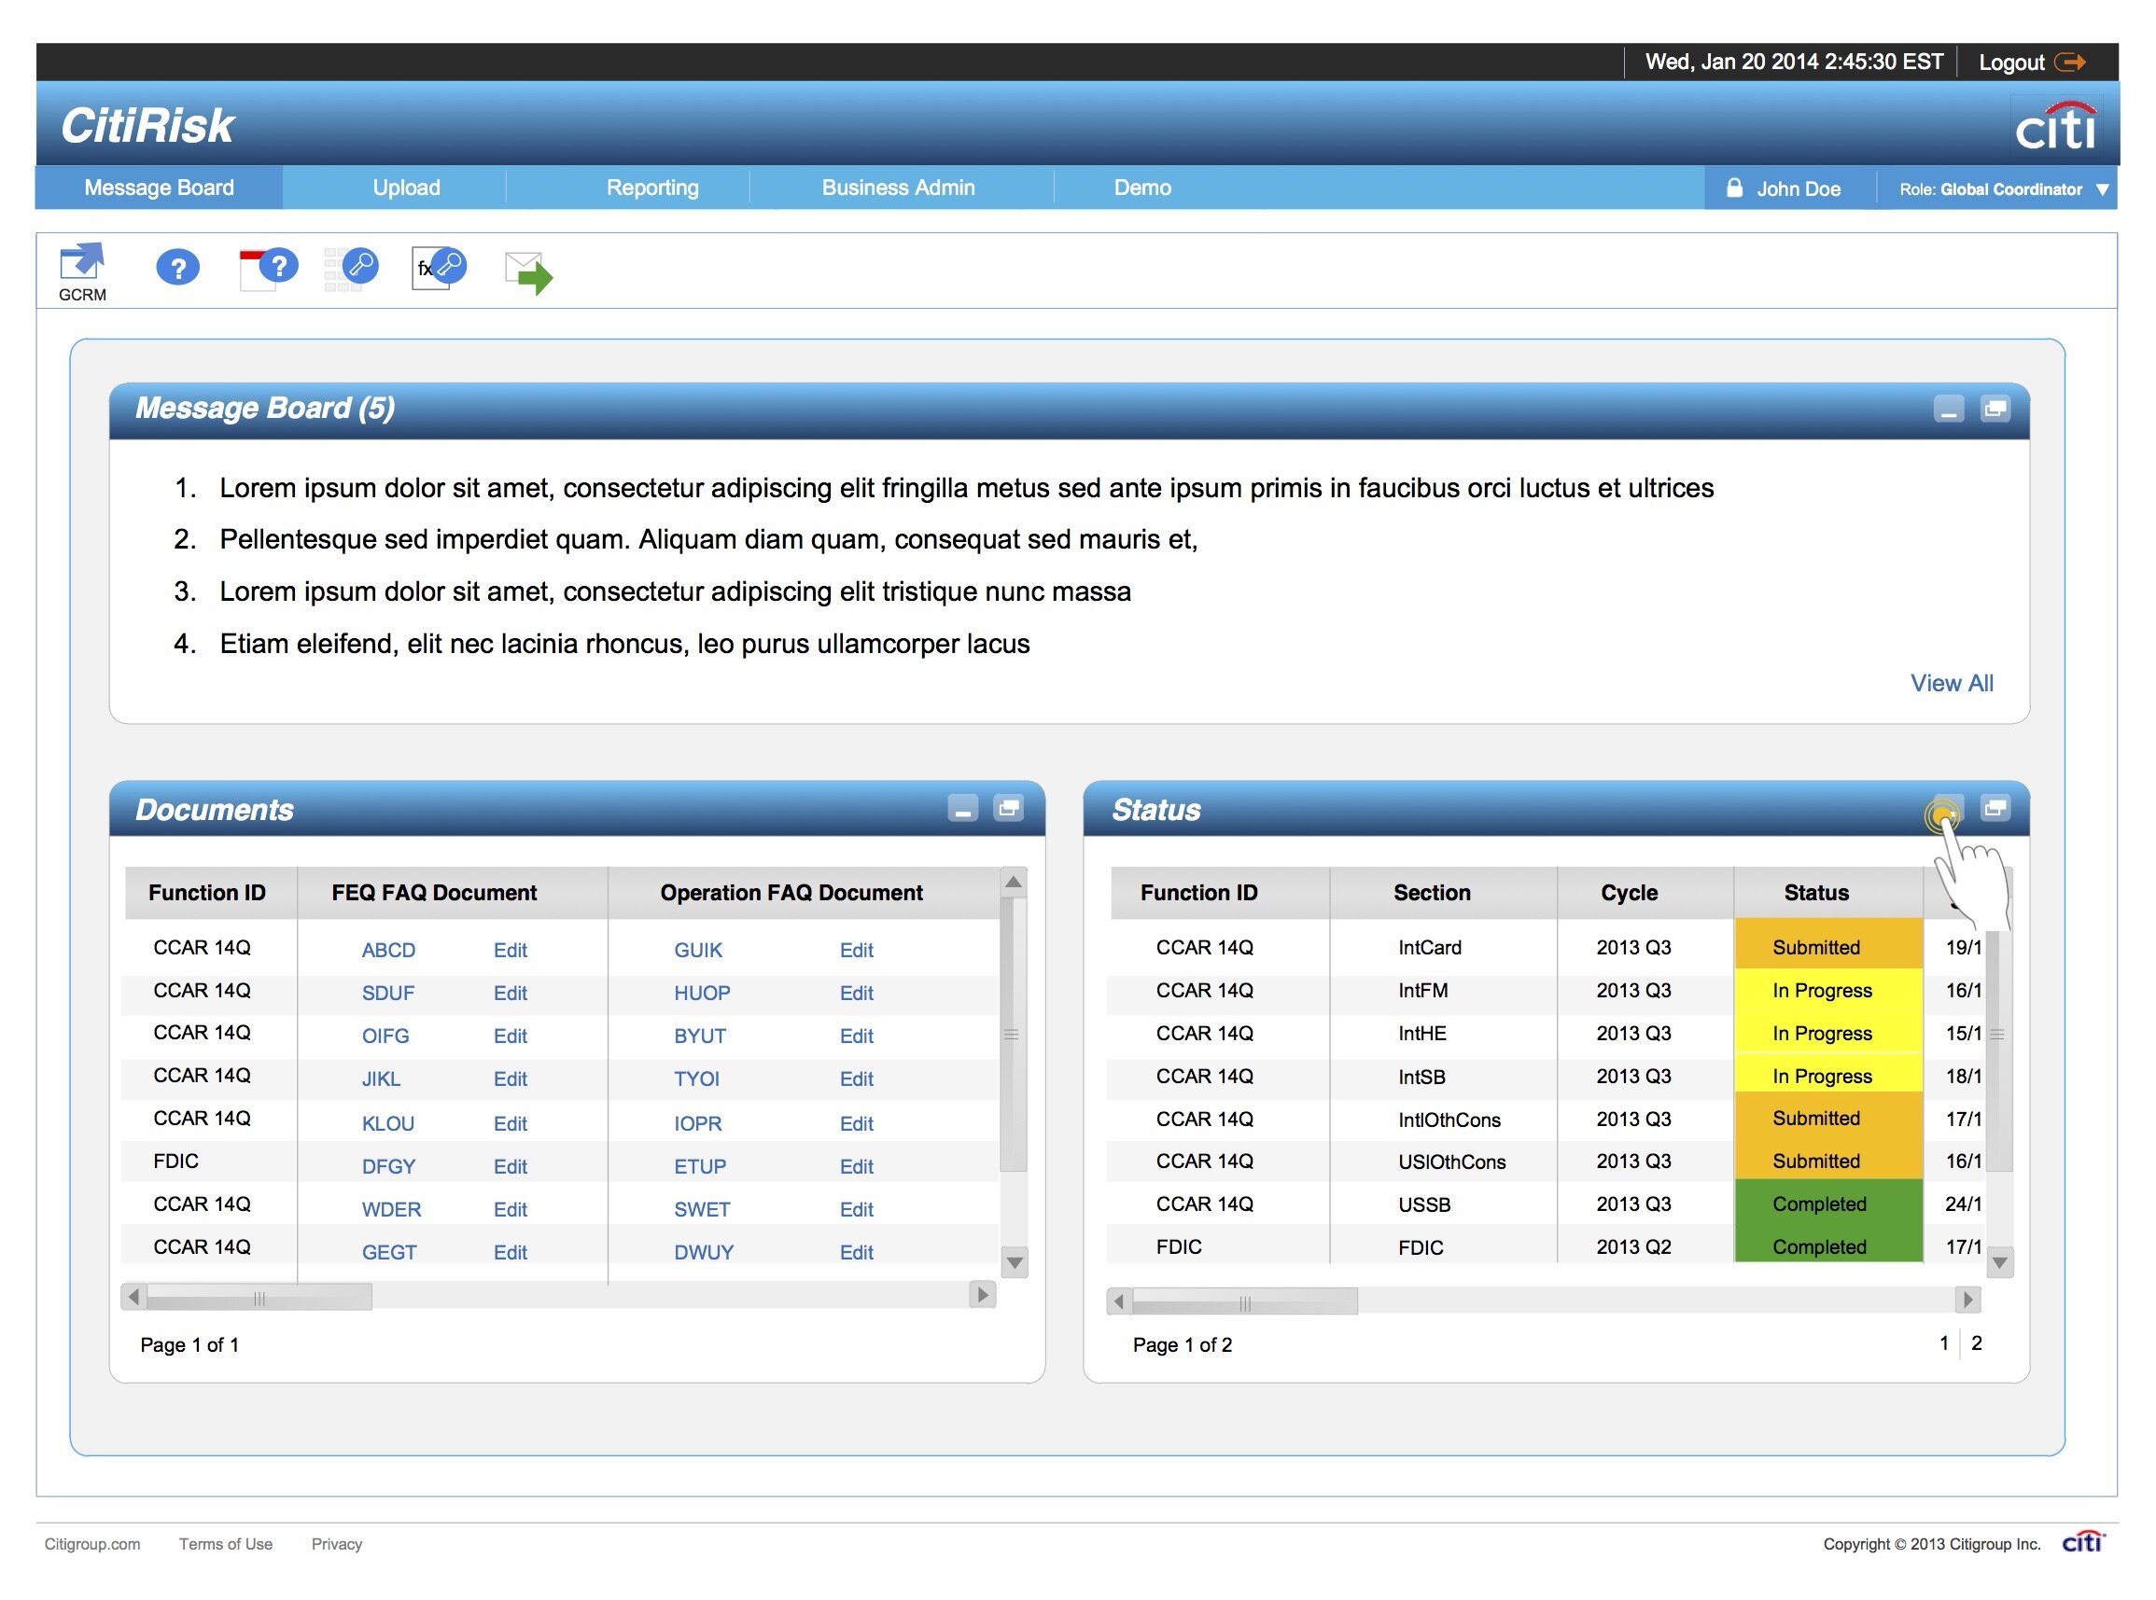The image size is (2156, 1600).
Task: Click Edit next to ABCD
Action: tap(510, 950)
